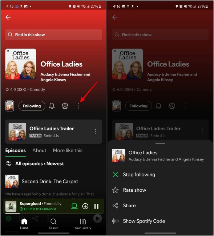Play Office Ladies Trailer thumbnail on left screen
The image size is (214, 236).
[17, 132]
